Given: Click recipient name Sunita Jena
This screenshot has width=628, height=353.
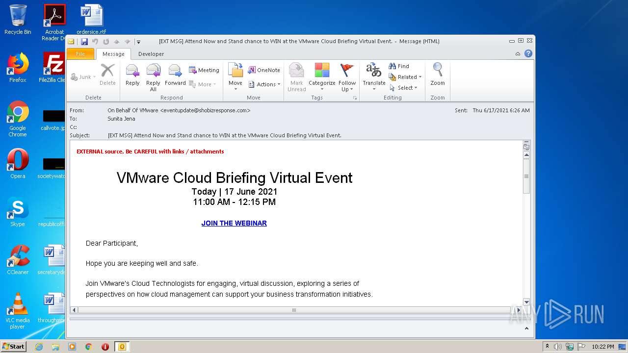Looking at the screenshot, I should (x=121, y=119).
